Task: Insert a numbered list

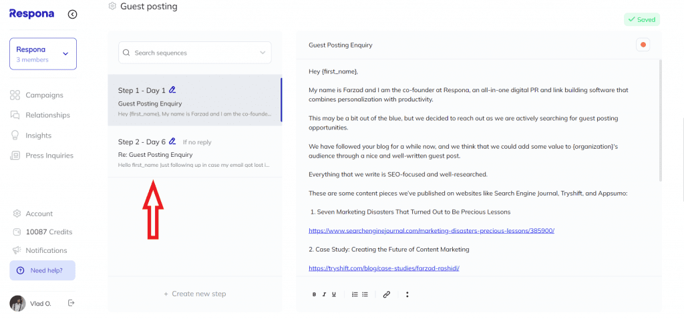Action: (355, 294)
